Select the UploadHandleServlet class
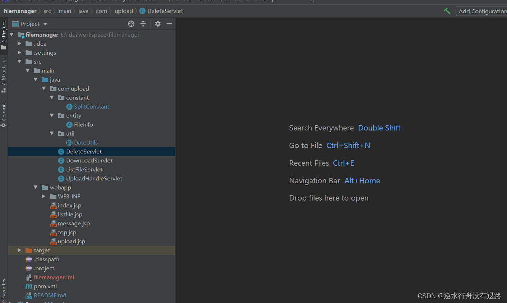The image size is (507, 303). (94, 179)
